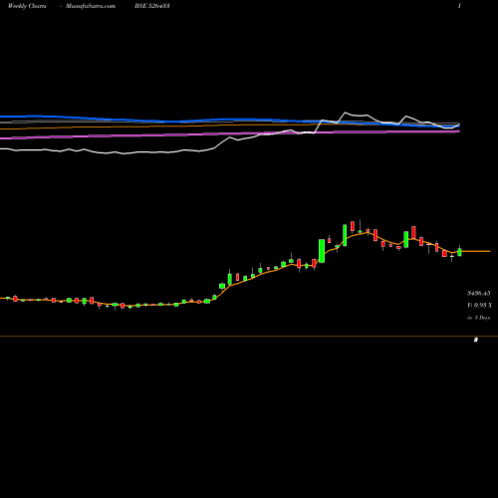Screen dimensions: 498x498
Task: Click the last green candlestick on the chart
Action: tap(459, 252)
